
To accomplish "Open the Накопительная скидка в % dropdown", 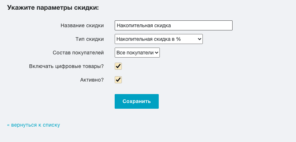I will click(x=158, y=39).
